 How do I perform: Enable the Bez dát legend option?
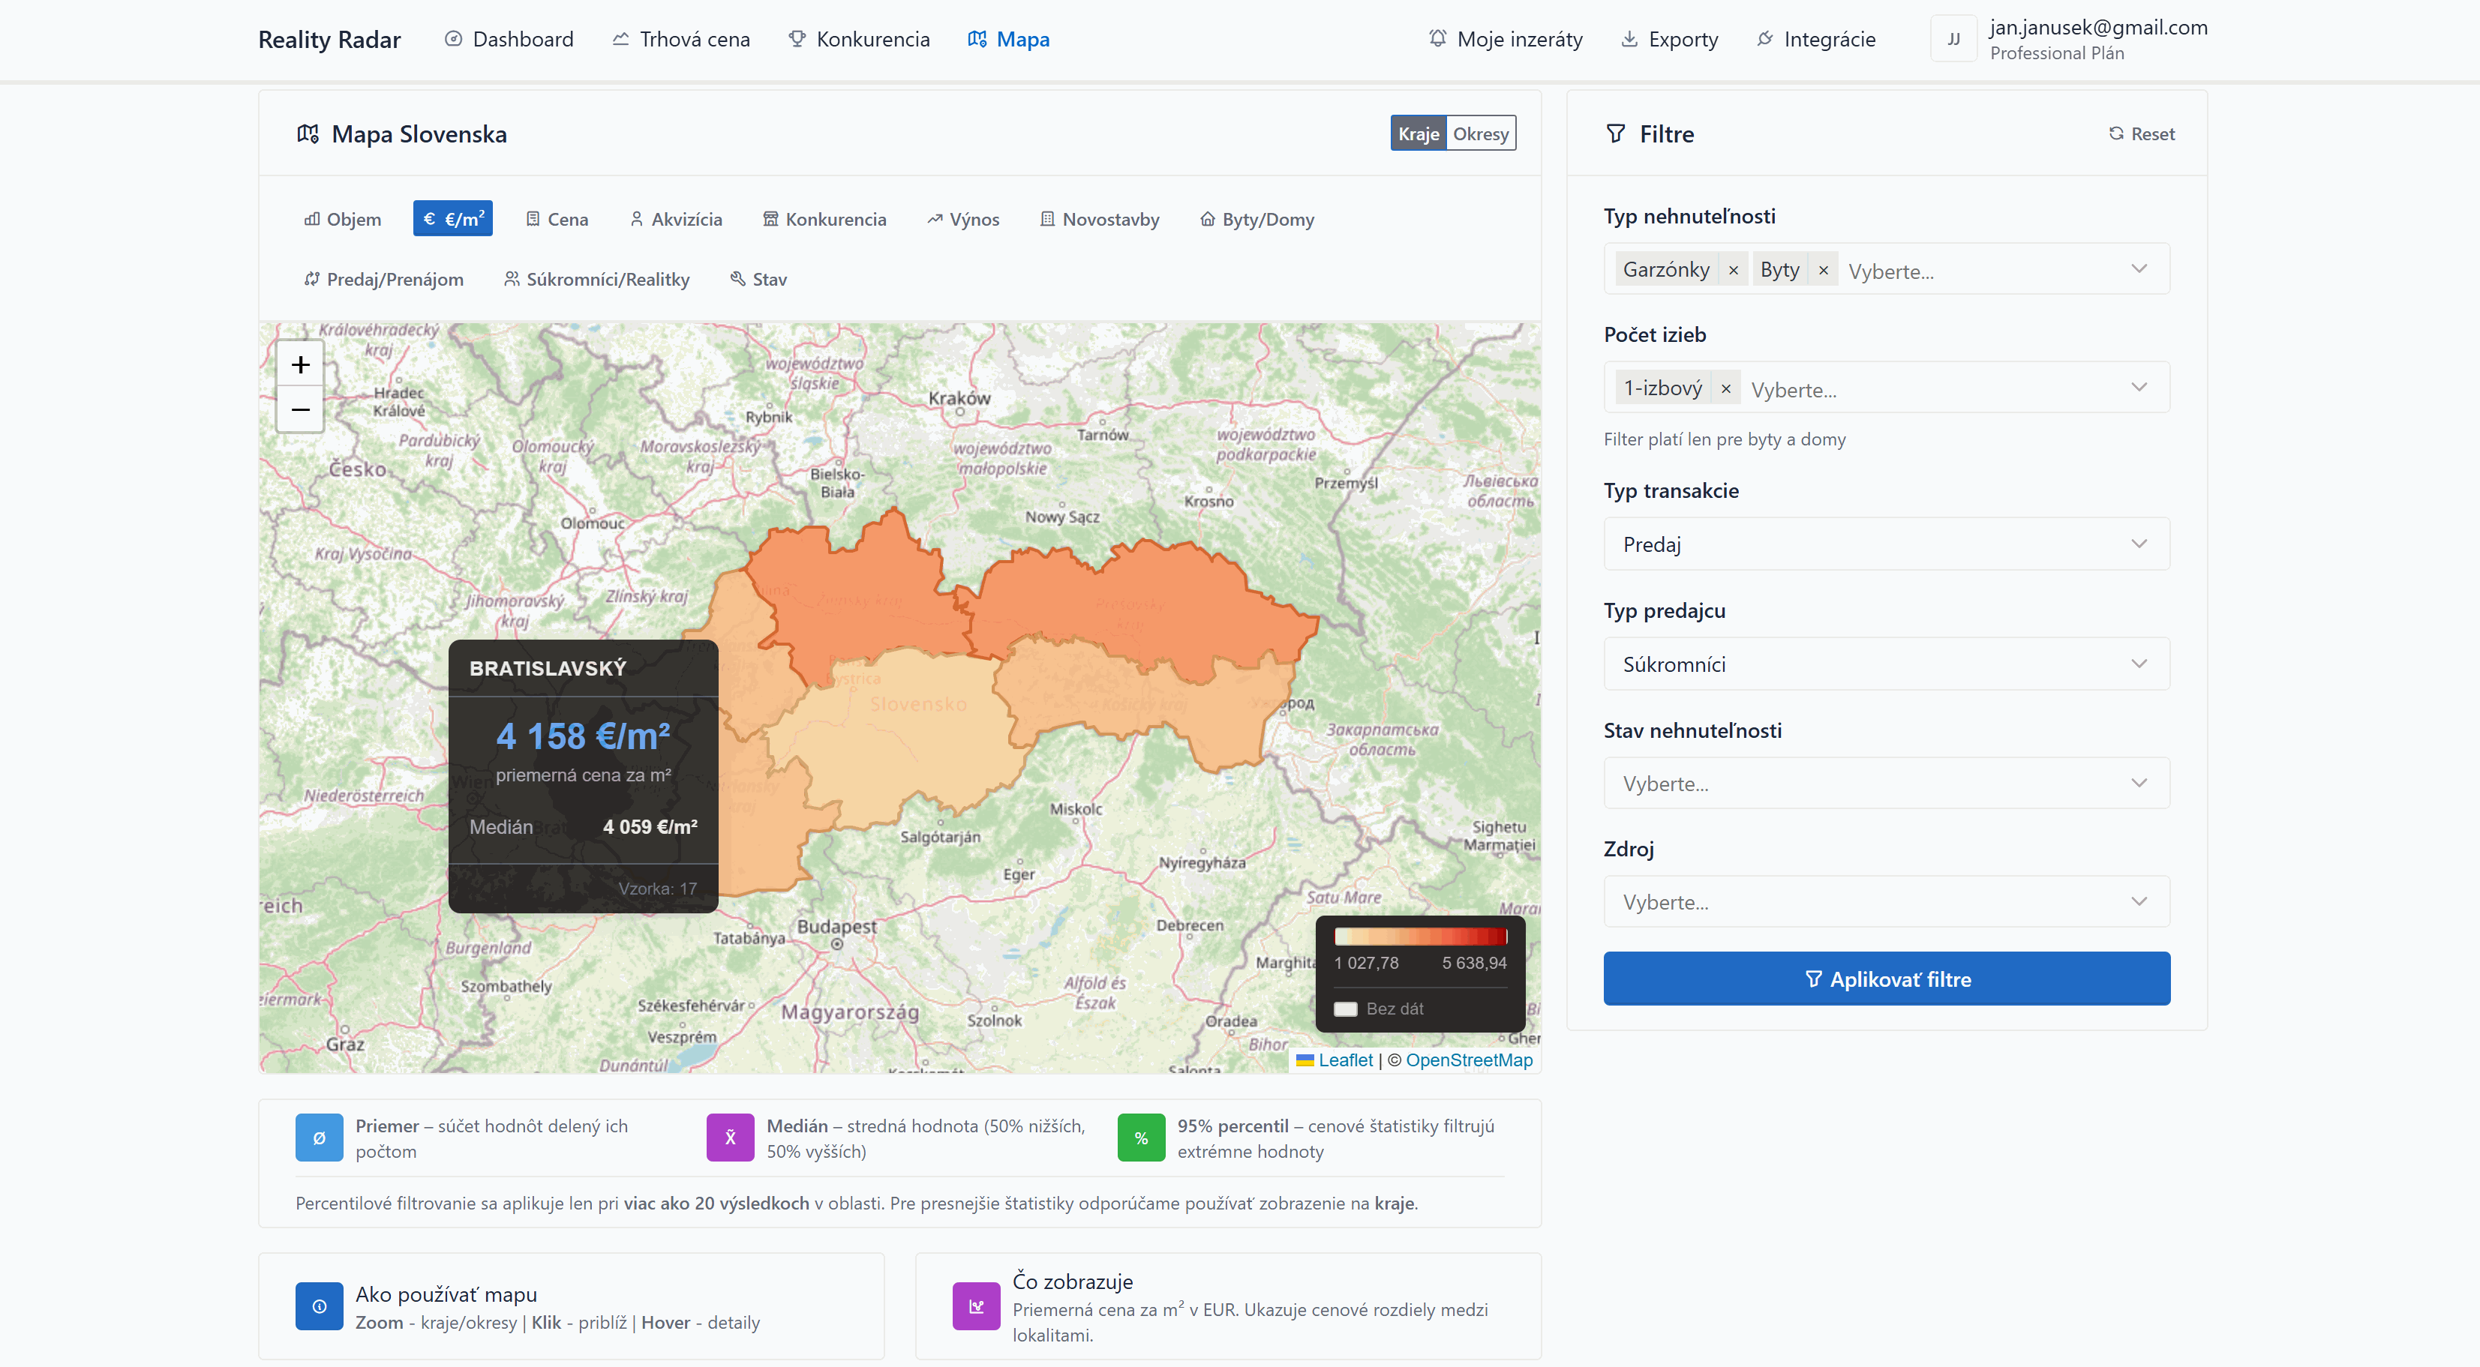coord(1347,1009)
